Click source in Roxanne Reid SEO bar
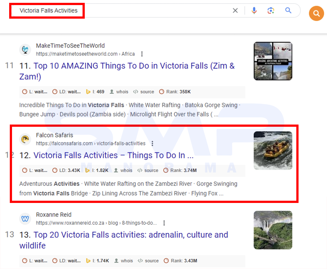327x269 pixels. click(148, 261)
